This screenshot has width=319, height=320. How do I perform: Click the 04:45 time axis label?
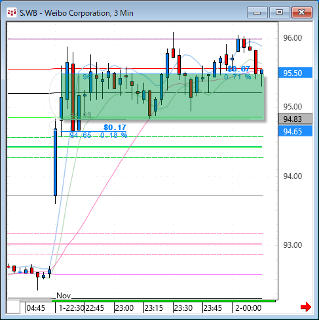35,308
